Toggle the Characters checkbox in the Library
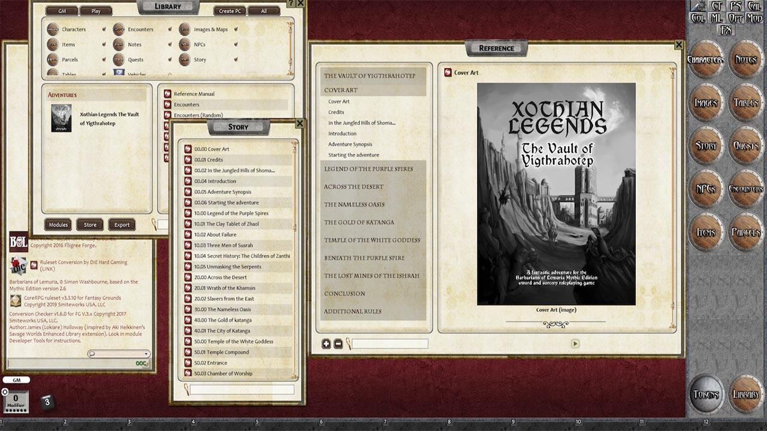Viewport: 767px width, 431px height. (104, 29)
